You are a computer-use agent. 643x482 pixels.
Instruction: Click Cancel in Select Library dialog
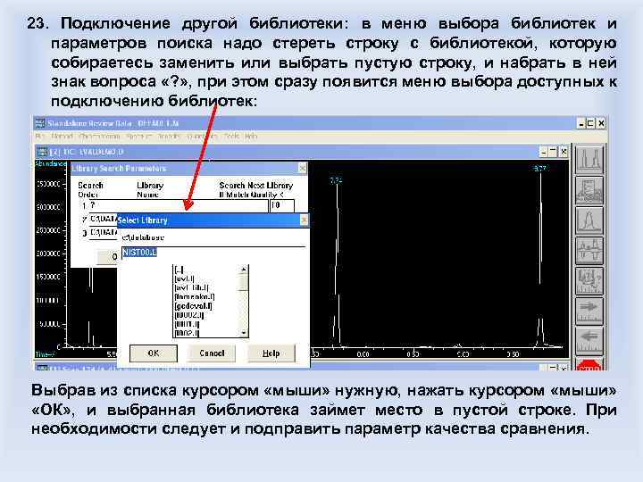212,353
